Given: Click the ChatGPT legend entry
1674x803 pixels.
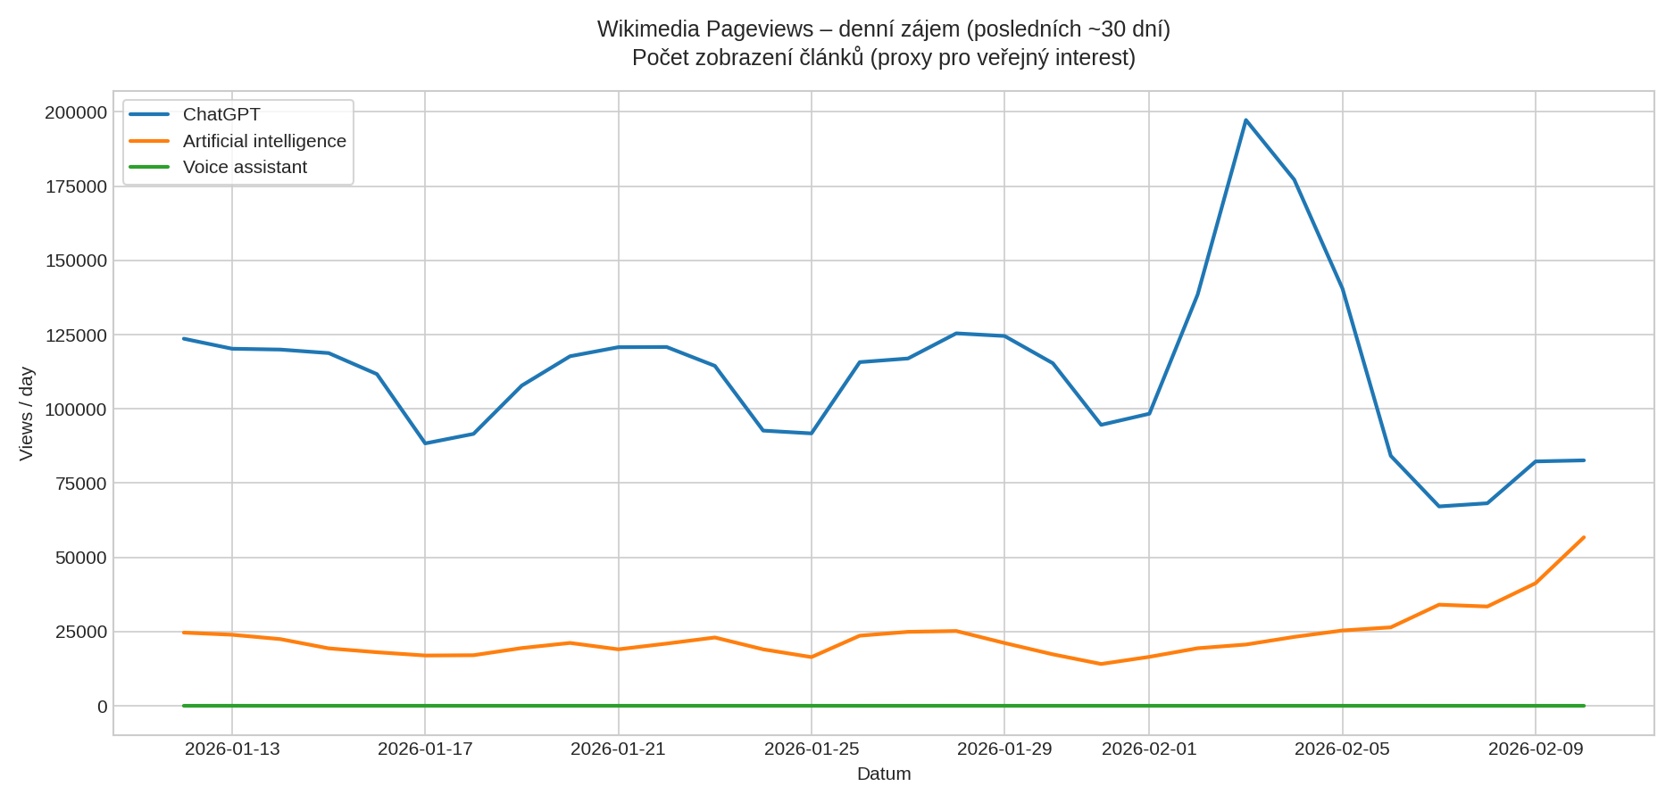Looking at the screenshot, I should 221,114.
